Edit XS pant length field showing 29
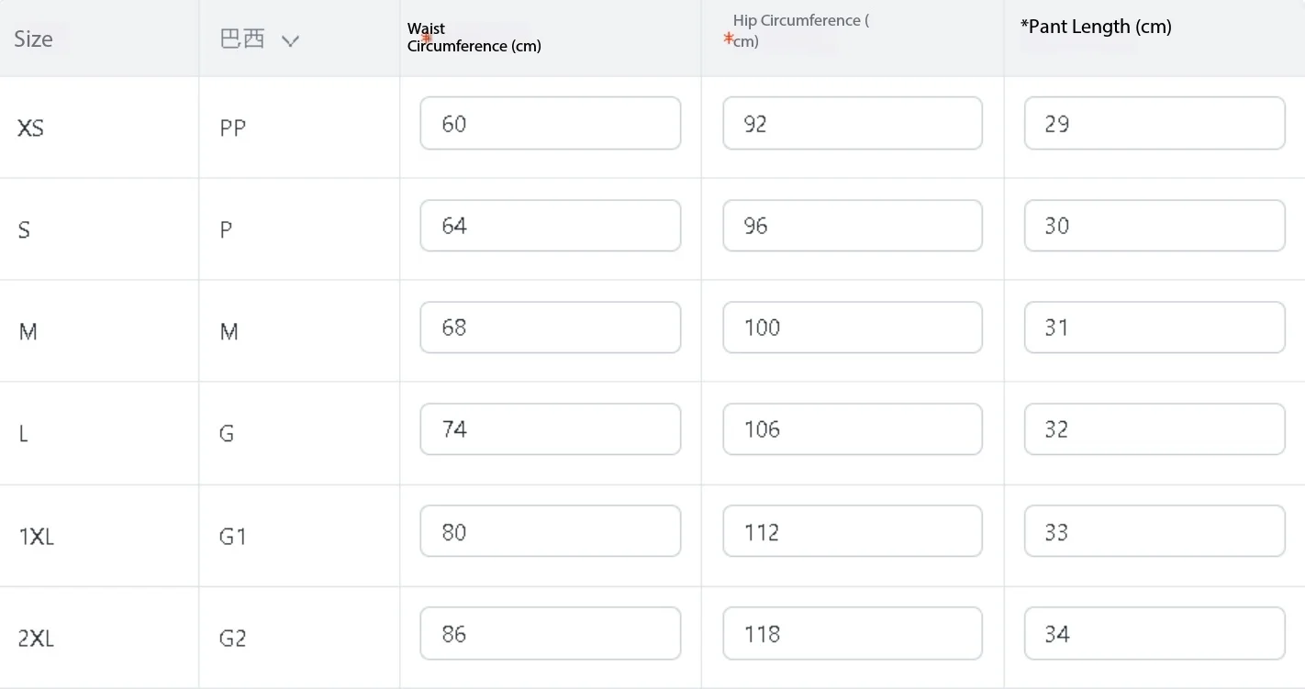1305x689 pixels. point(1154,123)
